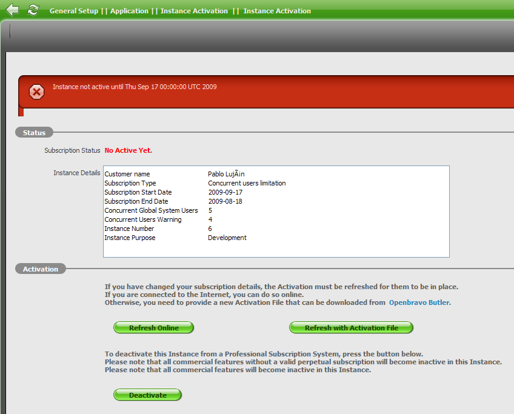Click the last Instance Activation breadcrumb item
The height and width of the screenshot is (414, 514).
[x=277, y=11]
